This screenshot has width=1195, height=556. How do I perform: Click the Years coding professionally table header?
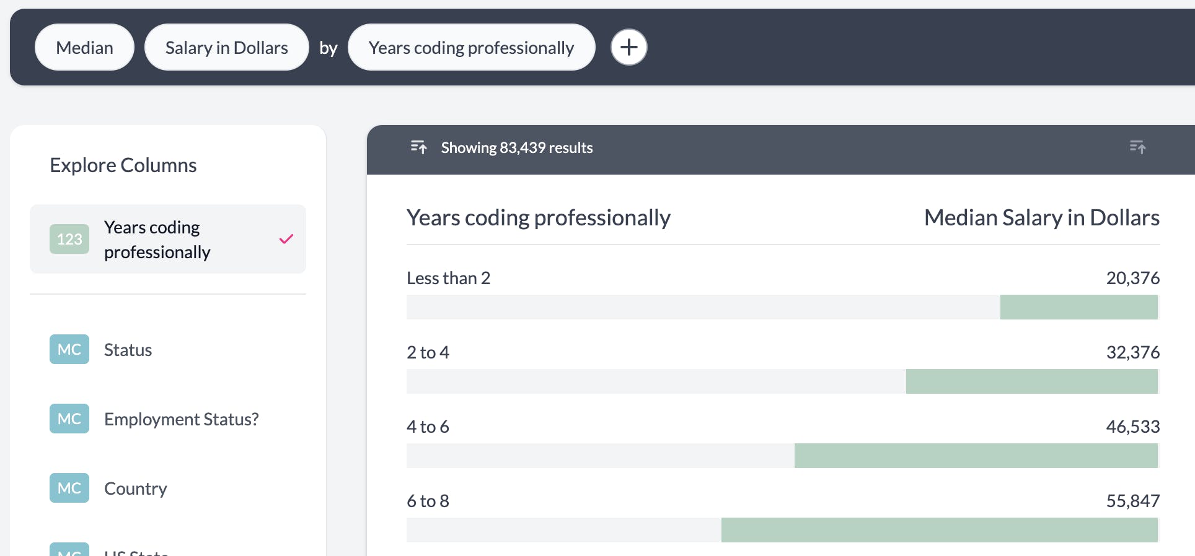(x=538, y=218)
